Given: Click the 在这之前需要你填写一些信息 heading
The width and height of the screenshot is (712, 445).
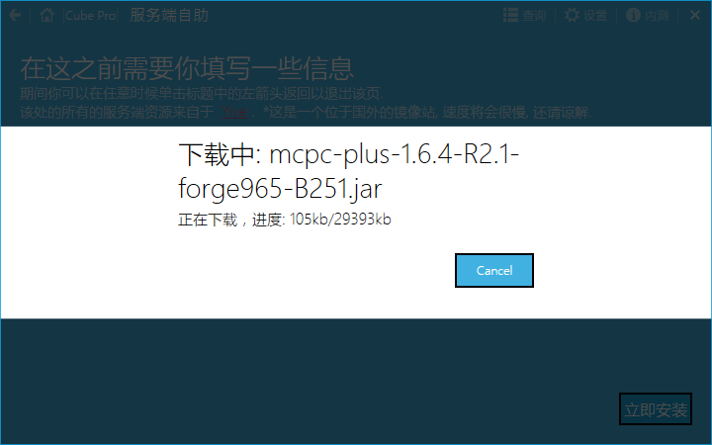Looking at the screenshot, I should pyautogui.click(x=187, y=68).
